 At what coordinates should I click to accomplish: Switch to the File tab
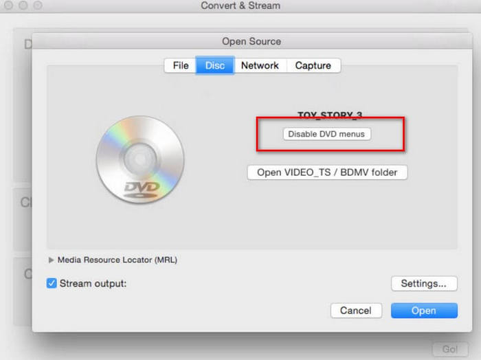pos(180,65)
